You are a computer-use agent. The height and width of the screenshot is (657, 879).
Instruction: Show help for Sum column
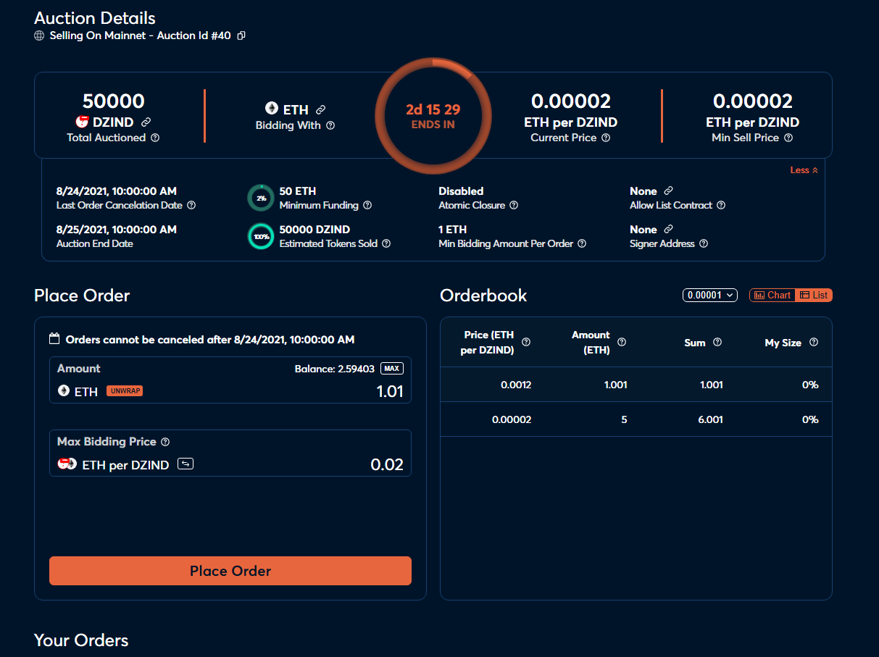pos(717,342)
